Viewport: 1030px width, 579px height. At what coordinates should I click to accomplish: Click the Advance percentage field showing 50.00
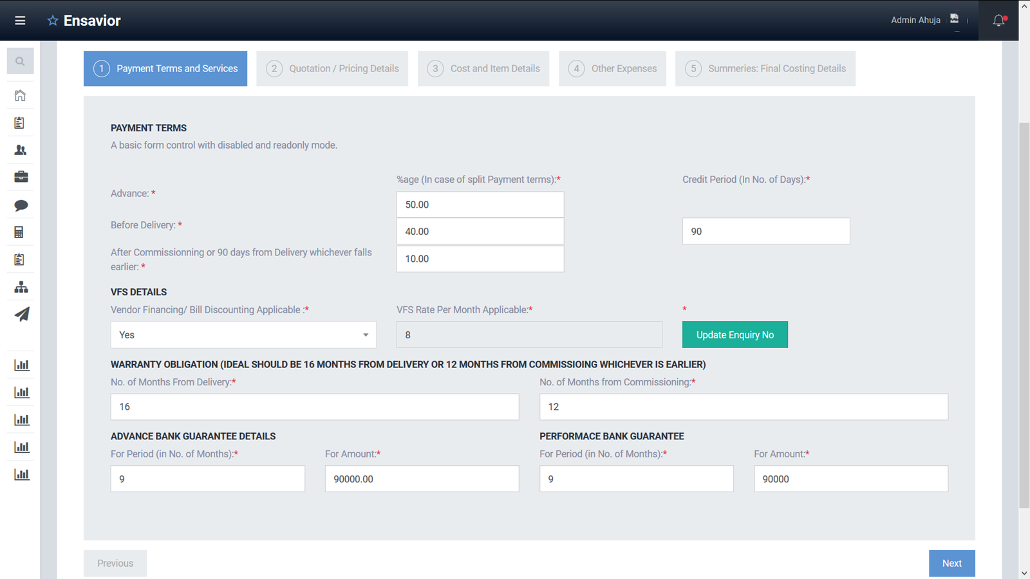click(480, 205)
